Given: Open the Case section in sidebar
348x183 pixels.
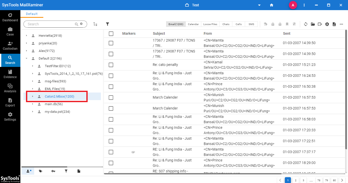Looking at the screenshot, I should pos(10,31).
